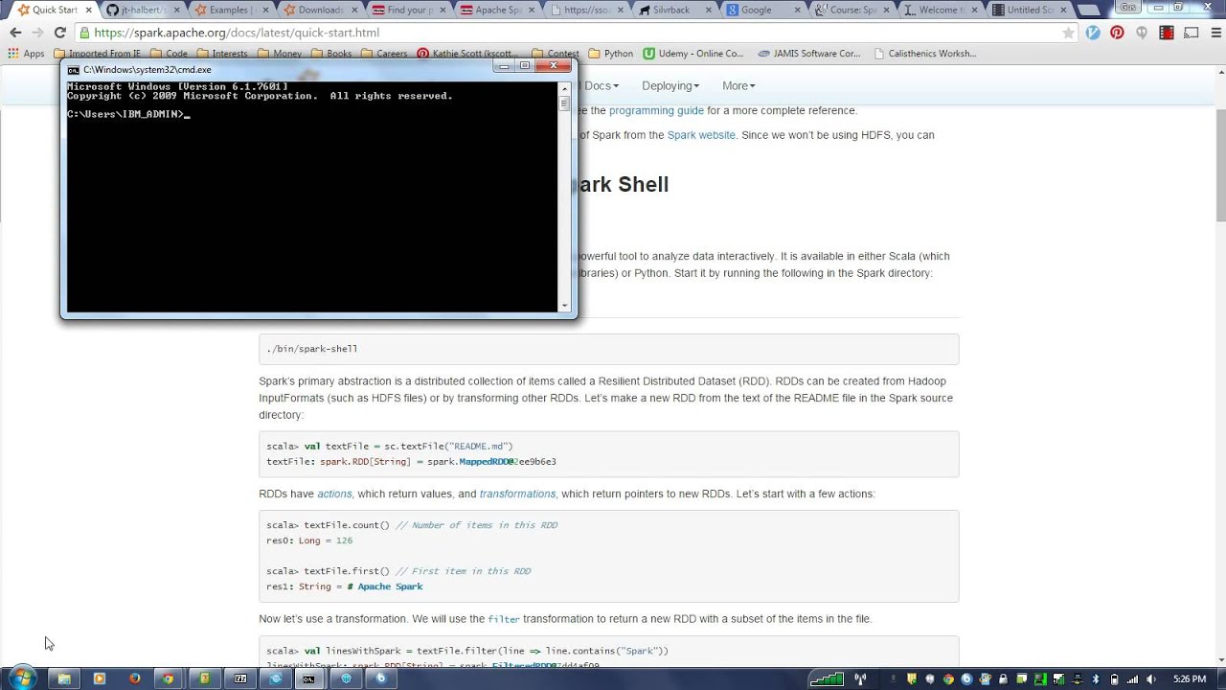Open Windows Explorer from the taskbar
Screen dimensions: 1226x690
pos(64,678)
